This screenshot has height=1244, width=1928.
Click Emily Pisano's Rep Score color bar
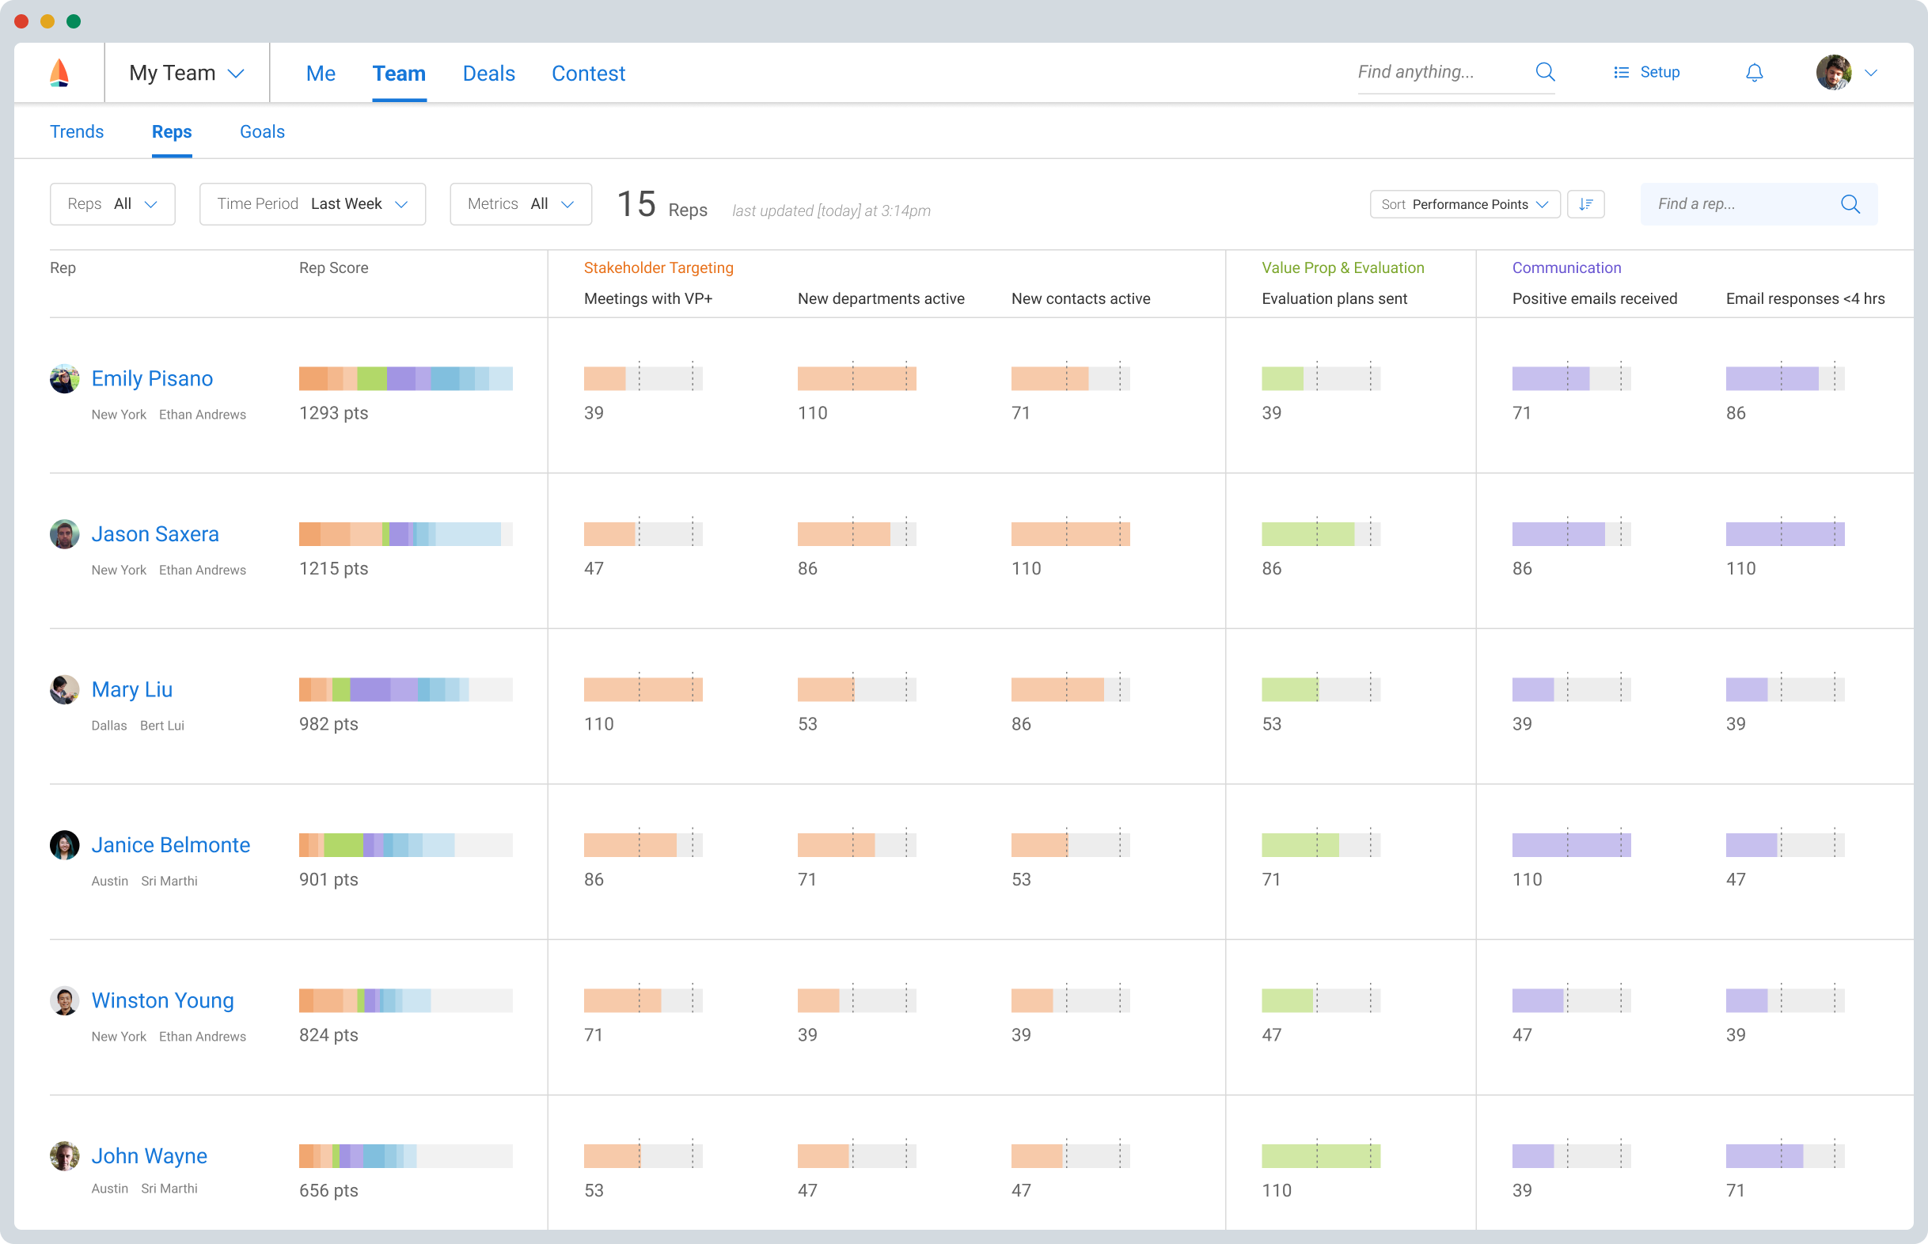click(405, 379)
